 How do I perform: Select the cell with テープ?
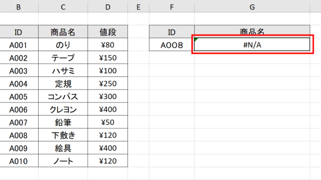[x=63, y=57]
